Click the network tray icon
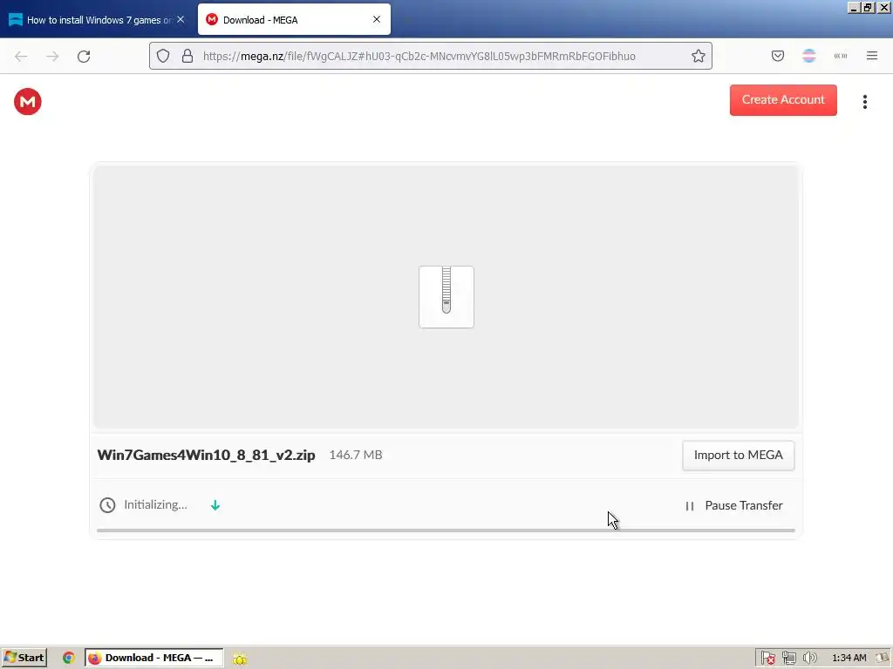Image resolution: width=893 pixels, height=669 pixels. [x=788, y=659]
